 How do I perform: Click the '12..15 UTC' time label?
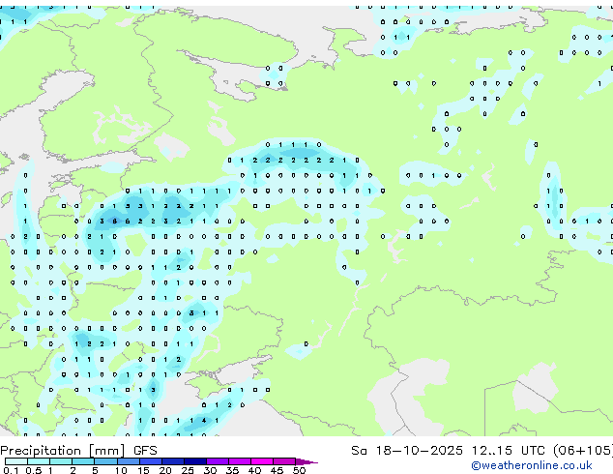(509, 451)
